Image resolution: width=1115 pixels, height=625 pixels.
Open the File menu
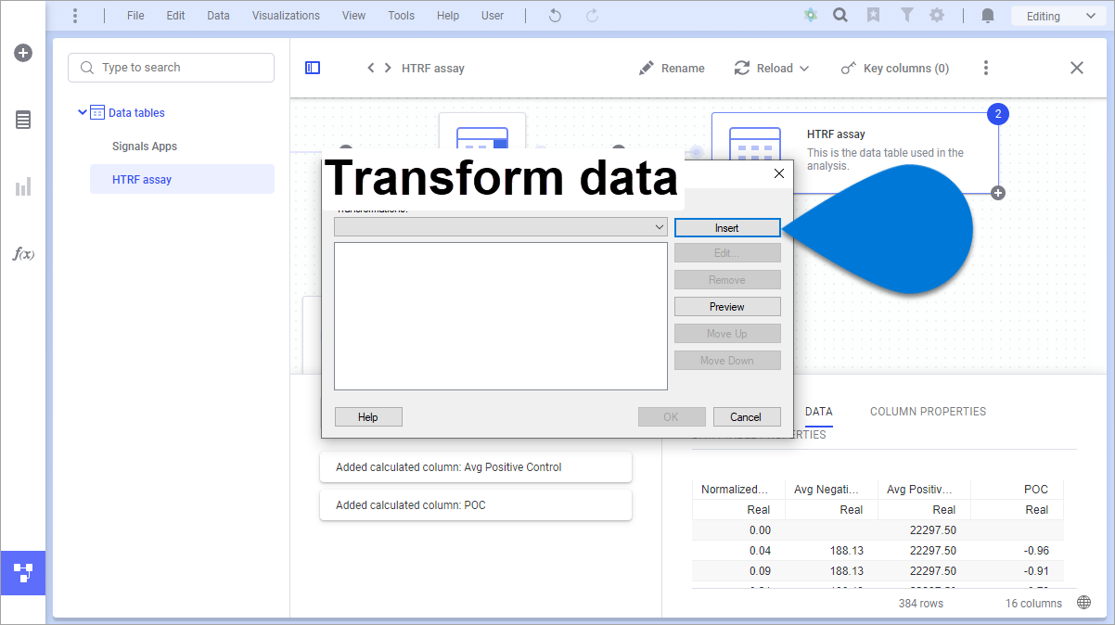(x=135, y=16)
